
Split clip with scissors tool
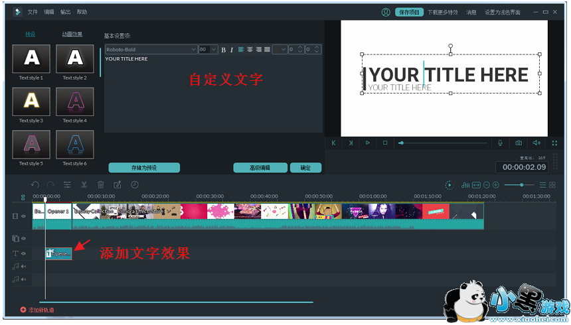84,185
